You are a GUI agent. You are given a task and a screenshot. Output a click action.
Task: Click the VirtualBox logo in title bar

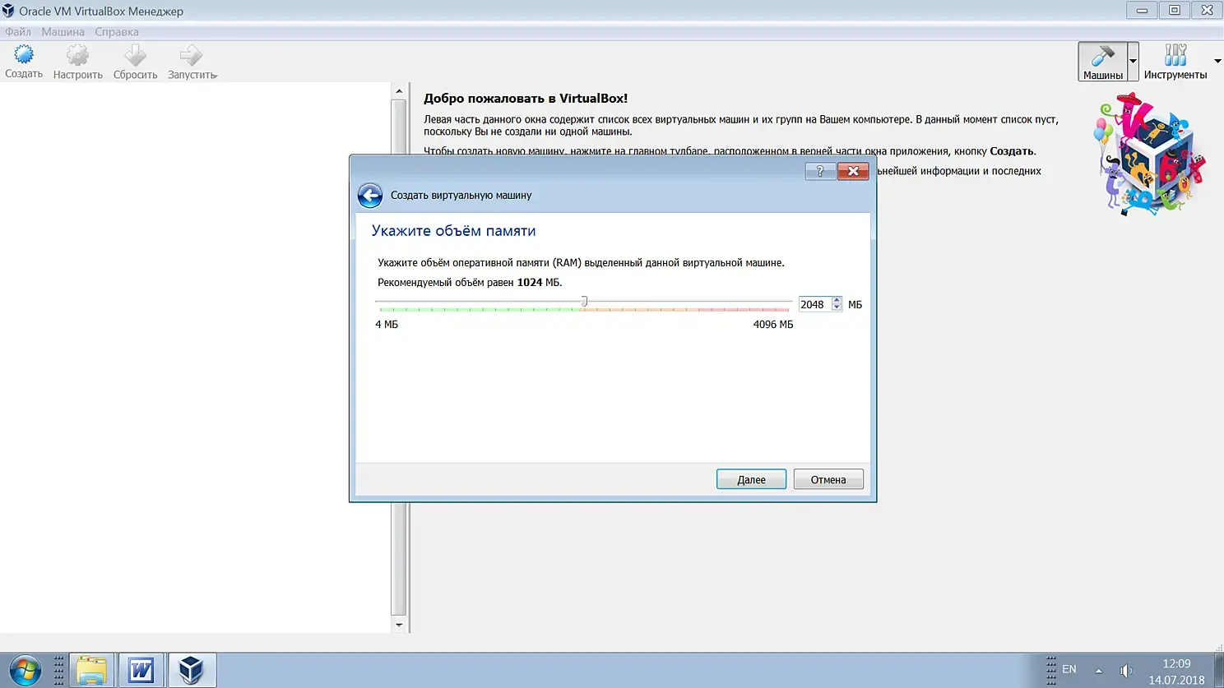coord(8,11)
